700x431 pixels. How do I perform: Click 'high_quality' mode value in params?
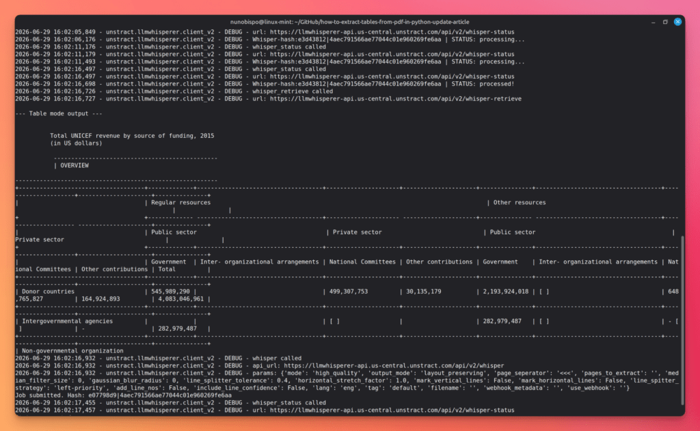pos(336,374)
